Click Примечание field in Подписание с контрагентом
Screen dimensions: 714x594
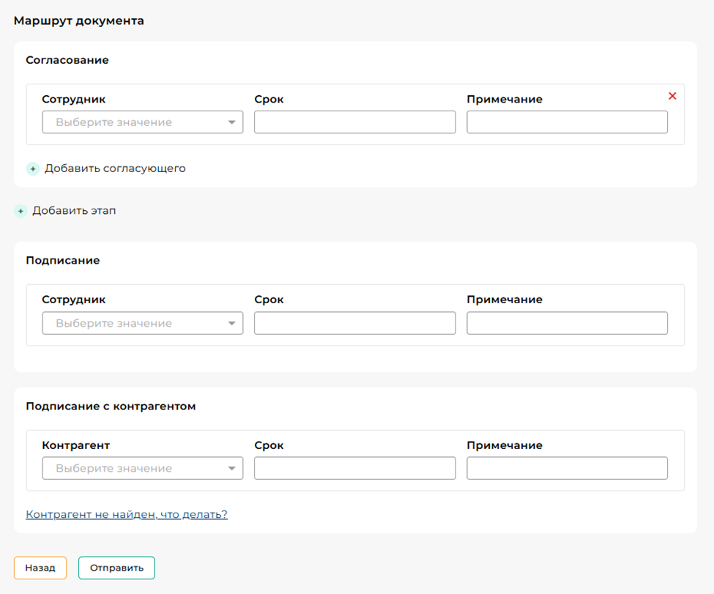point(567,468)
